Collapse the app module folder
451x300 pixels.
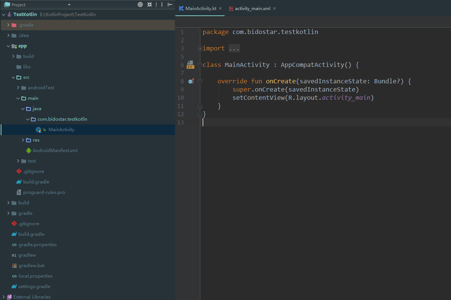pyautogui.click(x=9, y=46)
